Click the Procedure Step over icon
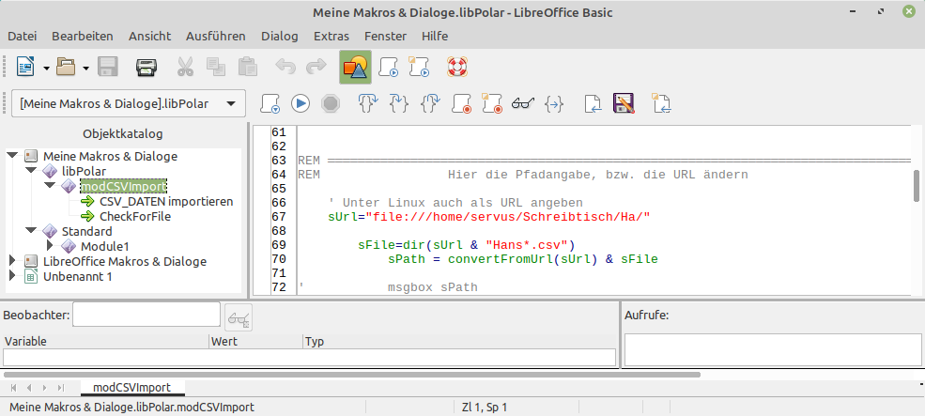 coord(369,104)
